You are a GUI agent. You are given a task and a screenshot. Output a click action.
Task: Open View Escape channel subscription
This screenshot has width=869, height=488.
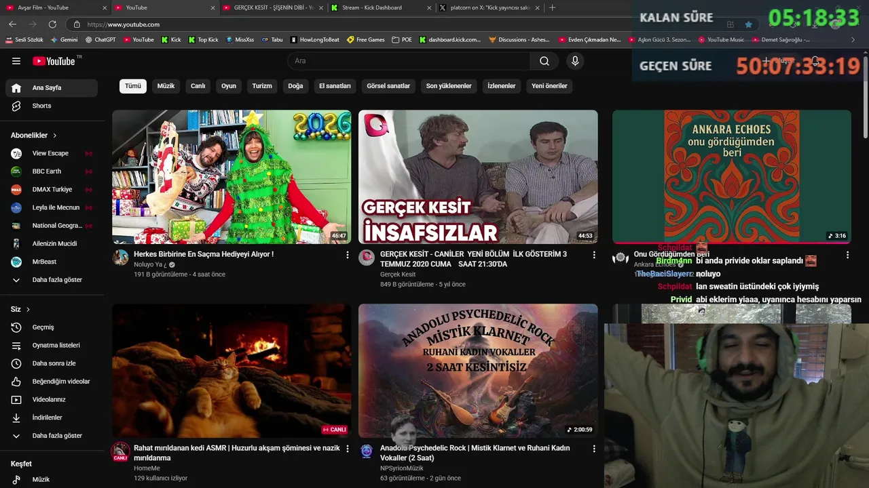[52, 153]
